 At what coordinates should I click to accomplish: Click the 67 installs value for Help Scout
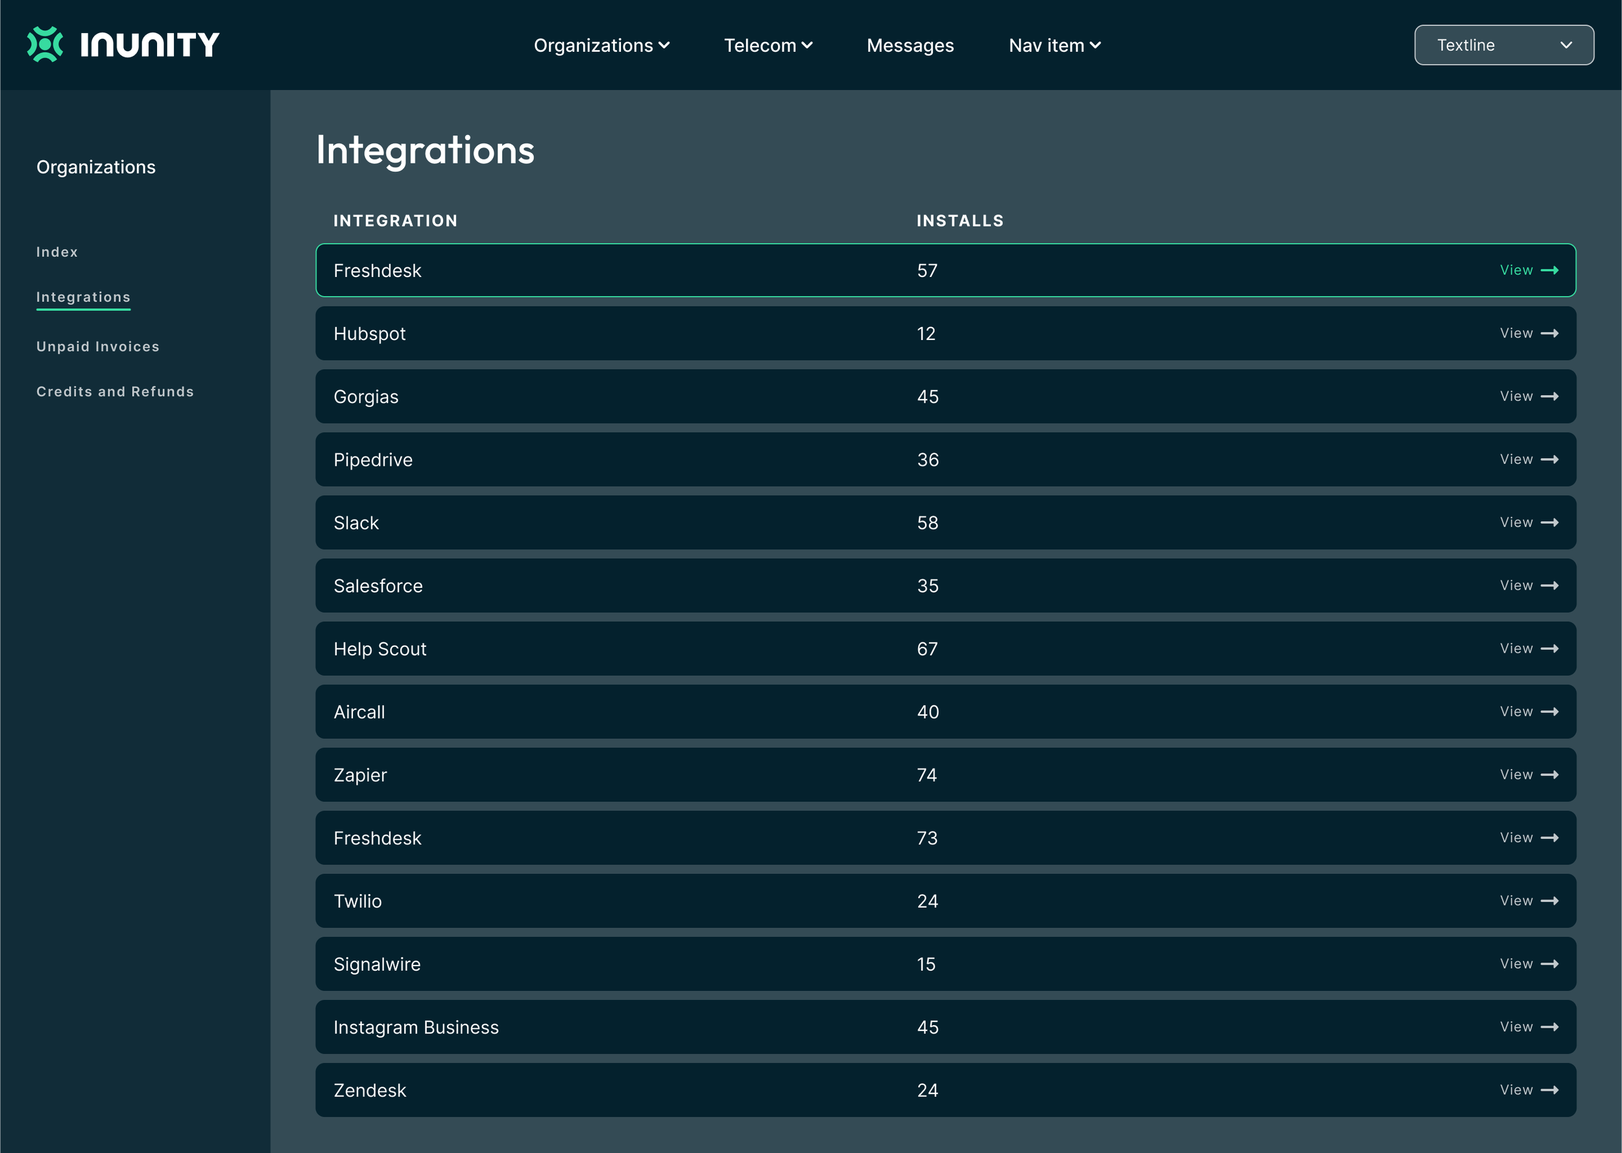(927, 649)
